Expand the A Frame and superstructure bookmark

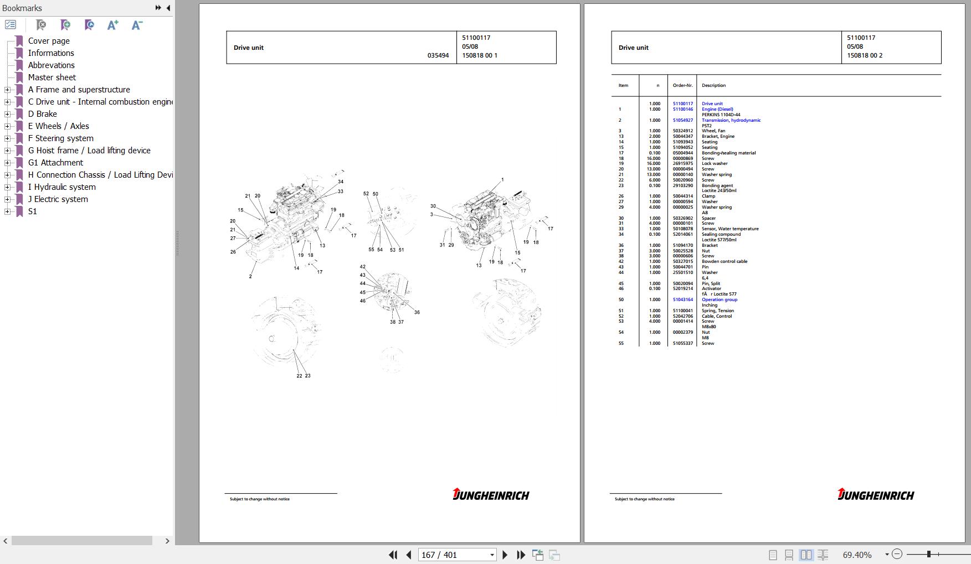point(7,90)
